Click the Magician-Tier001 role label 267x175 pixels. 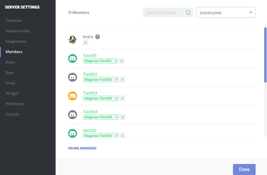click(98, 61)
